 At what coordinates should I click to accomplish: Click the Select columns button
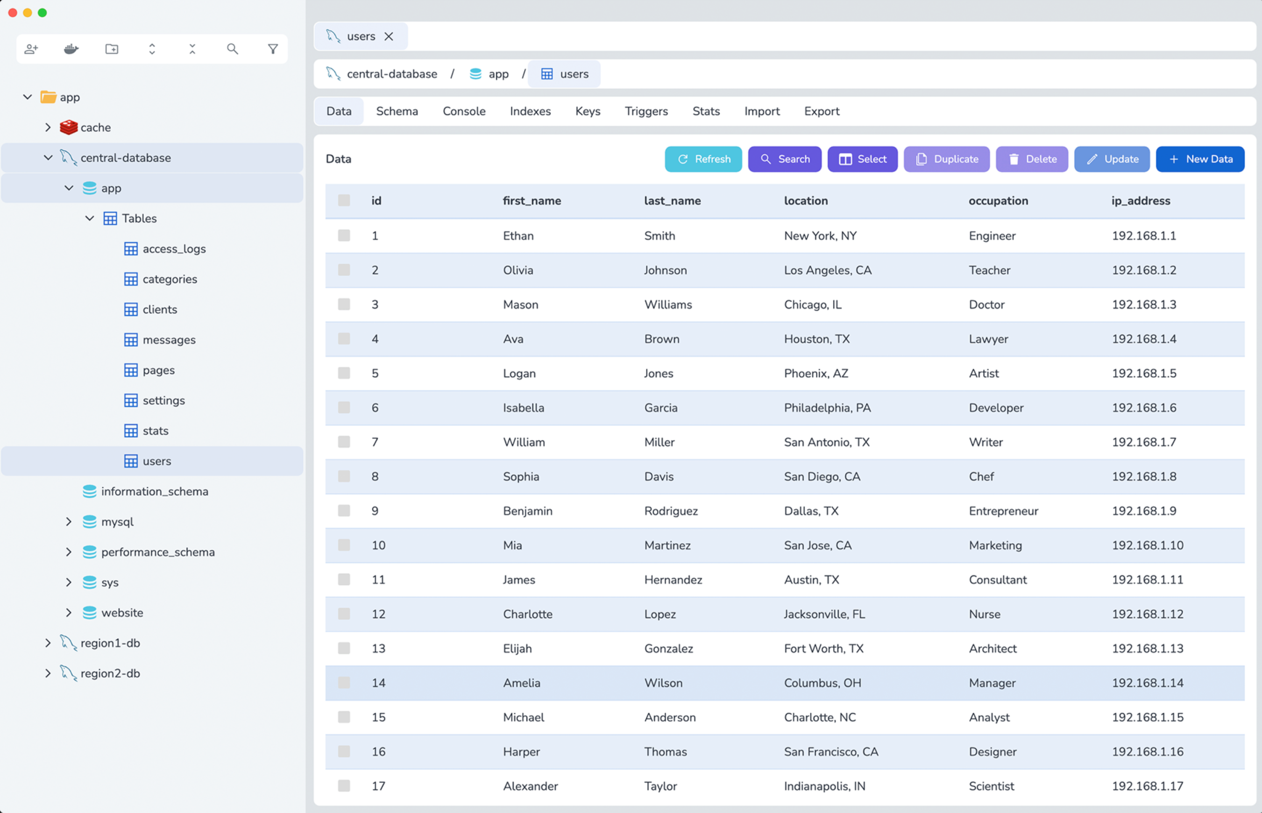862,159
